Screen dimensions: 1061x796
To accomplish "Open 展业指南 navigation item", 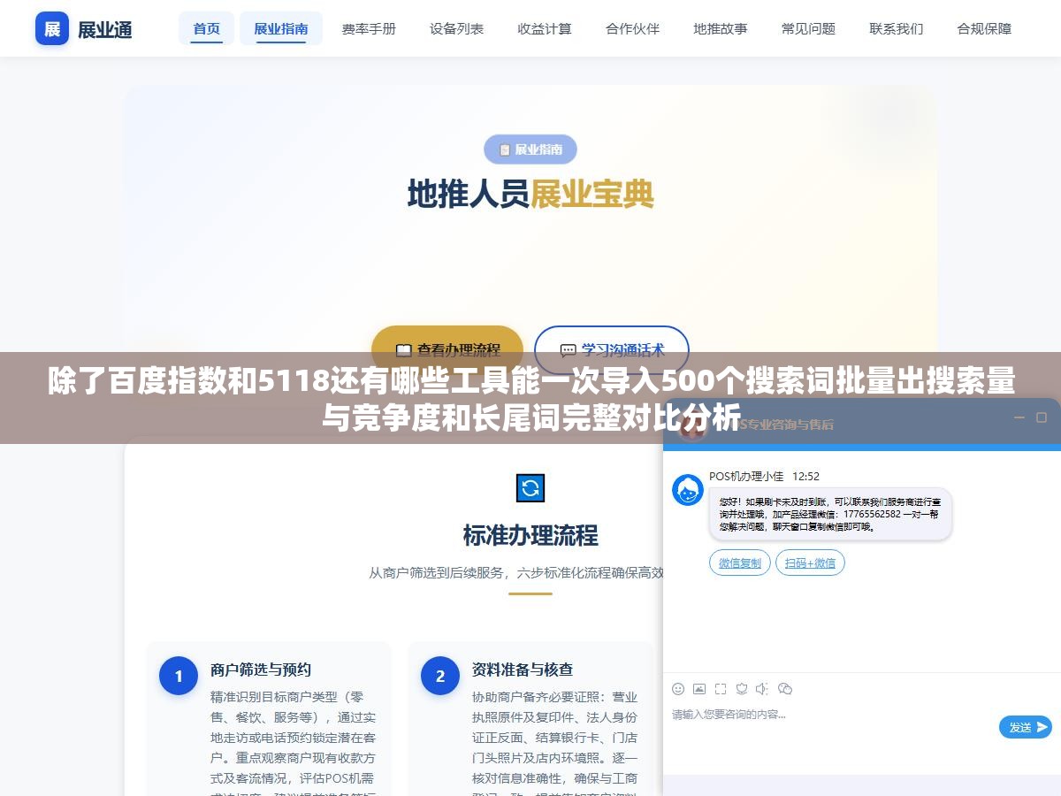I will (x=281, y=28).
